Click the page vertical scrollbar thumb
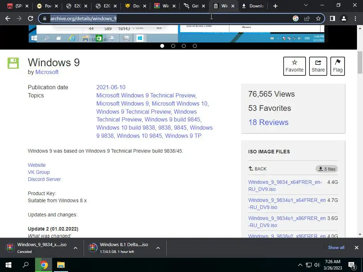 pyautogui.click(x=360, y=62)
